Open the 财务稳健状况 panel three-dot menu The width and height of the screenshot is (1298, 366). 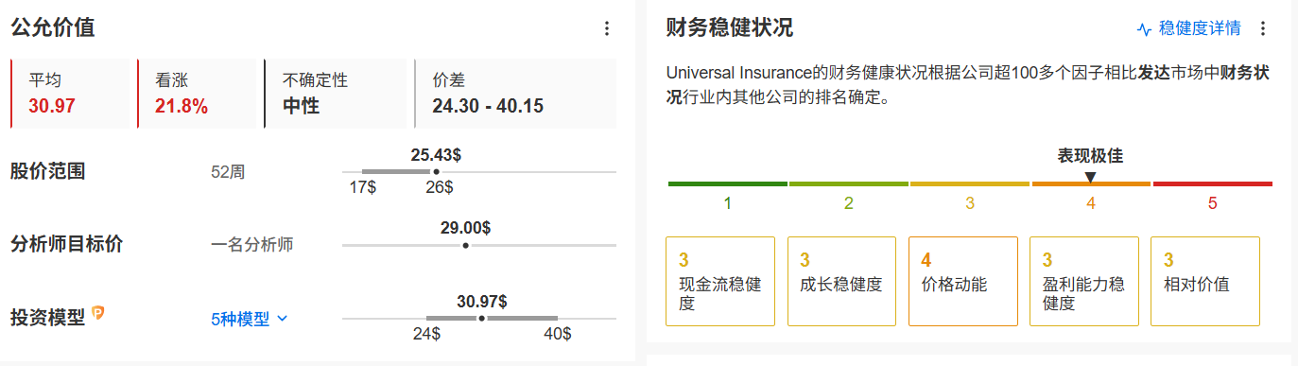pos(1263,28)
